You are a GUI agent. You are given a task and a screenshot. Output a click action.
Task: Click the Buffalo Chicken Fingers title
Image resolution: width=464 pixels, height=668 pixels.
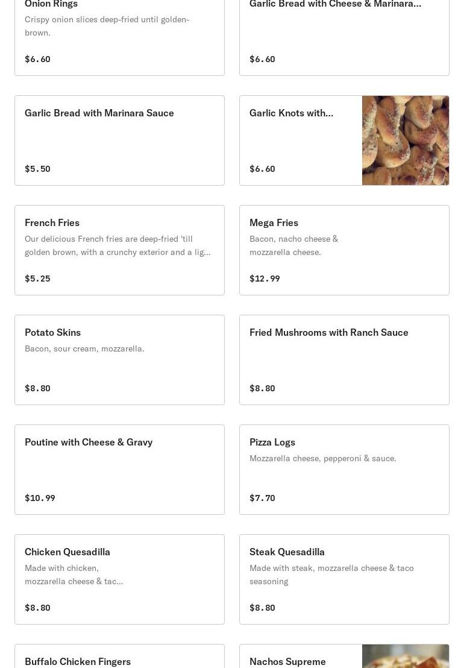pyautogui.click(x=78, y=661)
